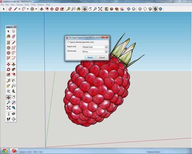Activate the Rotate tool in the top toolbar

tap(57, 9)
